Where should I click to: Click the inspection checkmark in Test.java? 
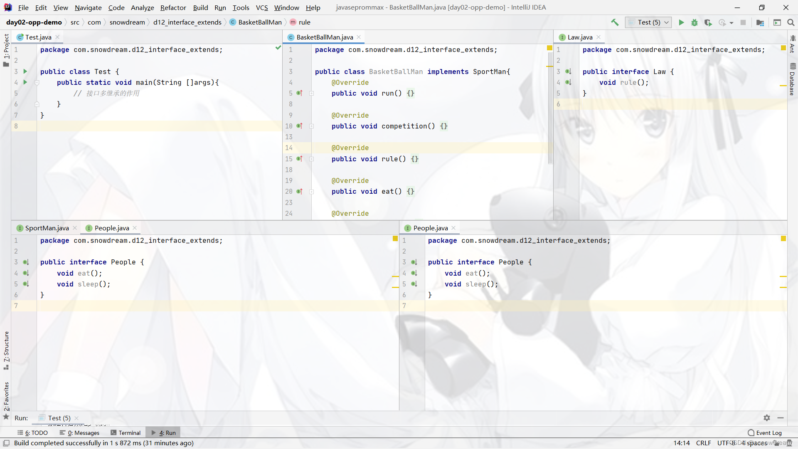coord(278,48)
